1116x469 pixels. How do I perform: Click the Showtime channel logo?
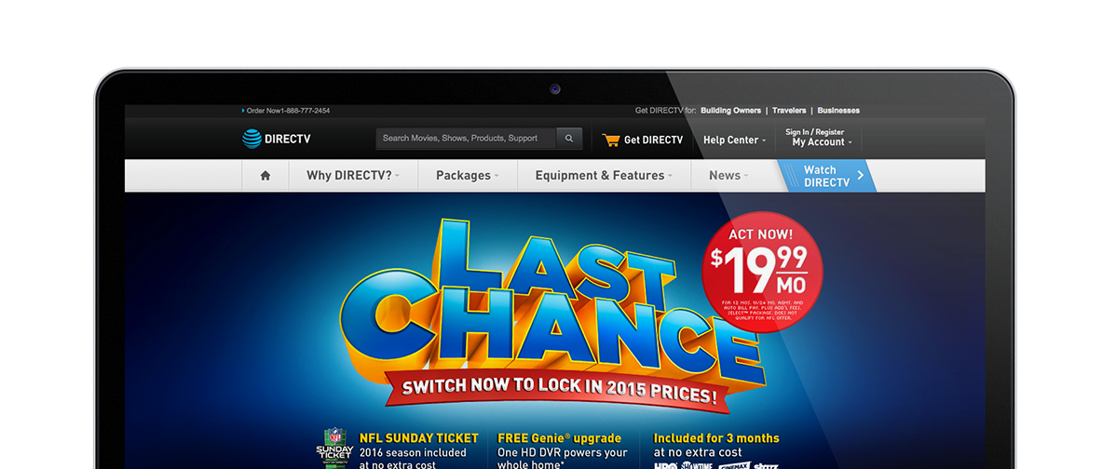pyautogui.click(x=695, y=466)
